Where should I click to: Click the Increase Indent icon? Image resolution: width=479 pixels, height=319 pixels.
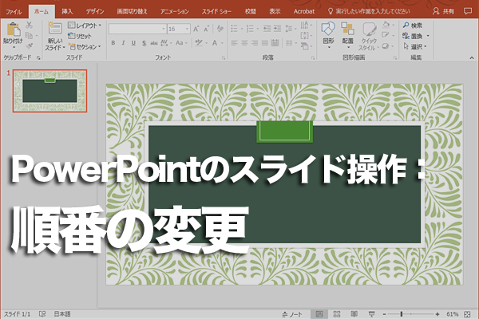coord(277,29)
